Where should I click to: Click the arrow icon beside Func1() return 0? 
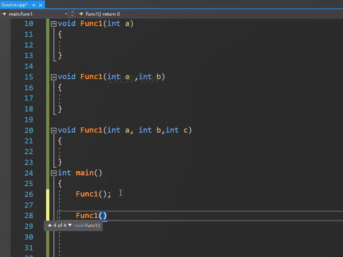[x=81, y=14]
